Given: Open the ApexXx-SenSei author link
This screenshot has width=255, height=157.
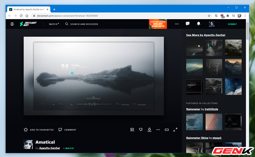Looking at the screenshot, I should click(x=49, y=148).
